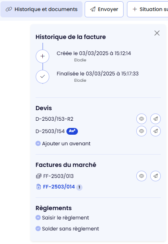View quote D-2503/153-R2 with eye icon
The width and height of the screenshot is (168, 244).
click(x=141, y=119)
